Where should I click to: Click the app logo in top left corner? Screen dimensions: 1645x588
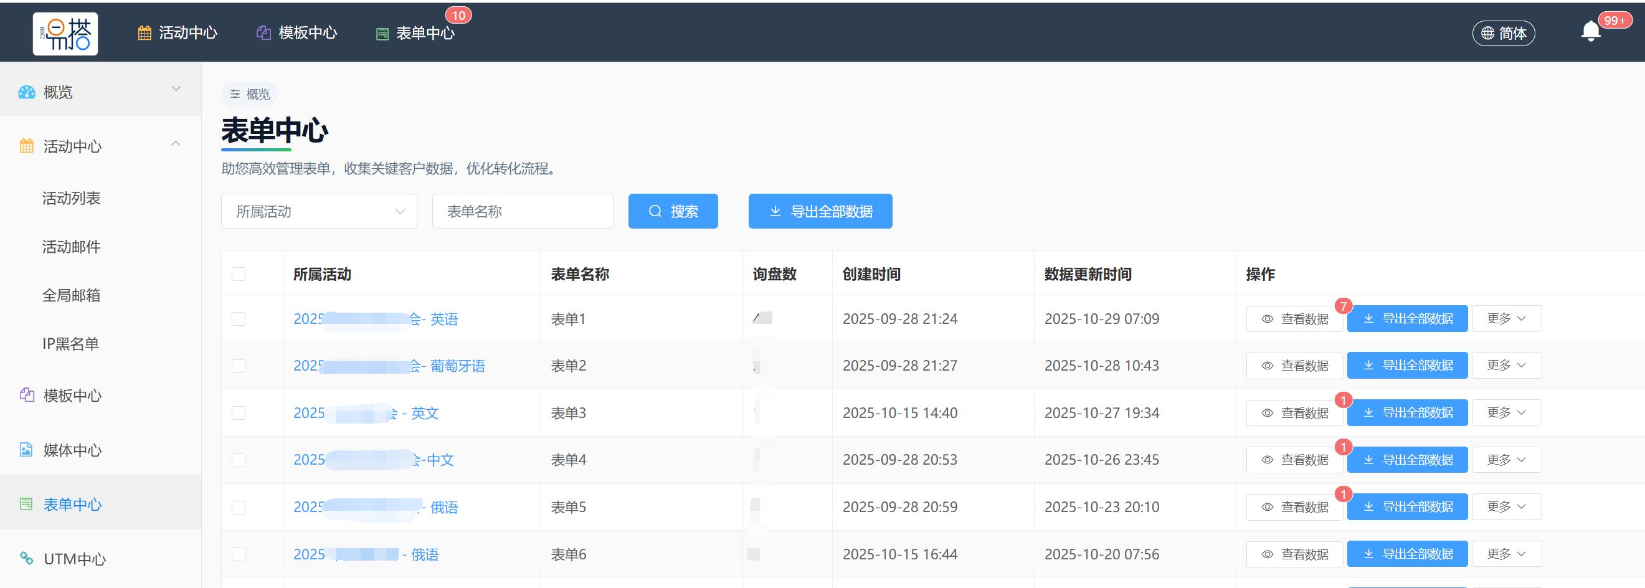coord(65,32)
